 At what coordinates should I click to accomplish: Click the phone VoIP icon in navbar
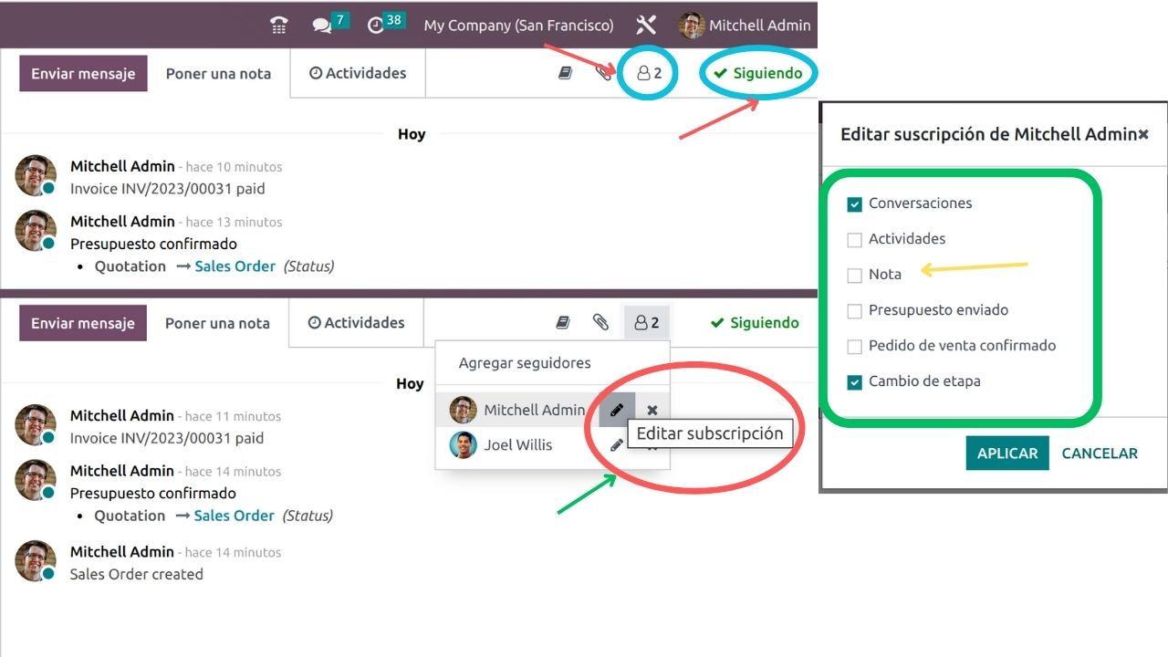click(x=279, y=26)
